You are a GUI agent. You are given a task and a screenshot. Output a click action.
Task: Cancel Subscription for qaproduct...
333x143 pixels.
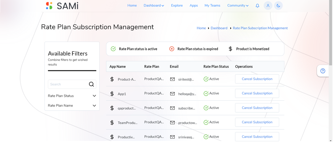[x=257, y=108]
